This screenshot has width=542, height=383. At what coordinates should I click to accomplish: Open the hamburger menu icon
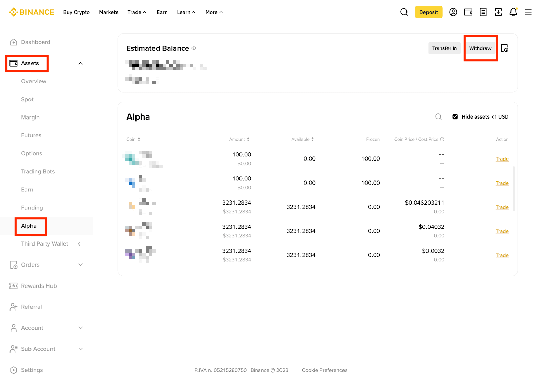tap(528, 12)
